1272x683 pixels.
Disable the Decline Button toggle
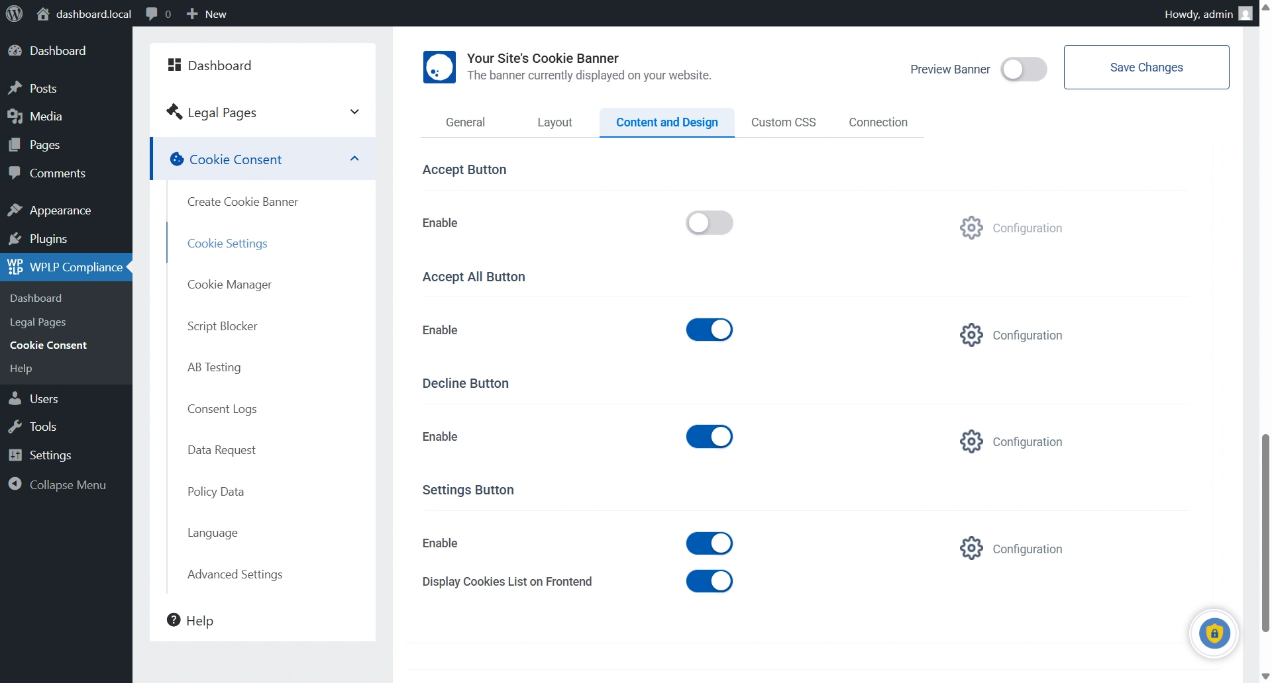(709, 436)
